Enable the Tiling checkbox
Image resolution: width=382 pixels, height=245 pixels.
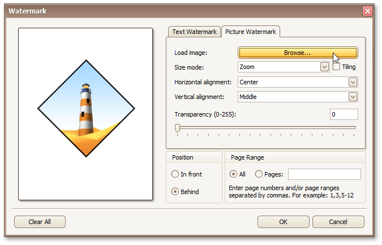[x=337, y=67]
